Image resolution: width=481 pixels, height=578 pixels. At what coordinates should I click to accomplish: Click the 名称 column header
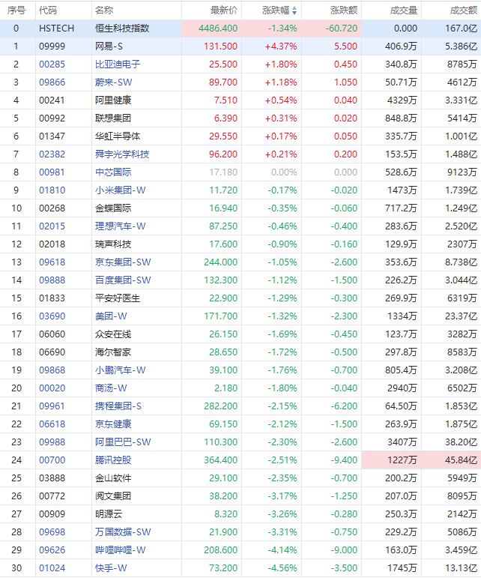tap(104, 10)
